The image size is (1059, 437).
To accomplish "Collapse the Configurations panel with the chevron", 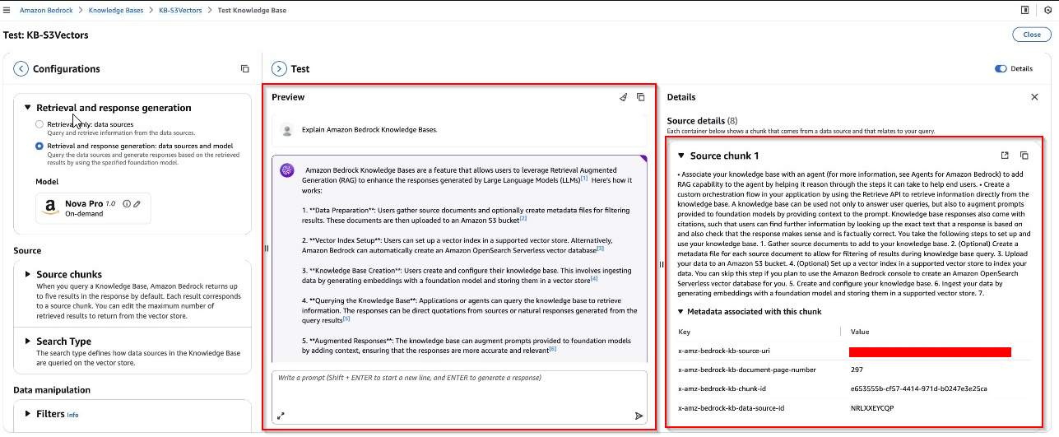I will tap(21, 69).
